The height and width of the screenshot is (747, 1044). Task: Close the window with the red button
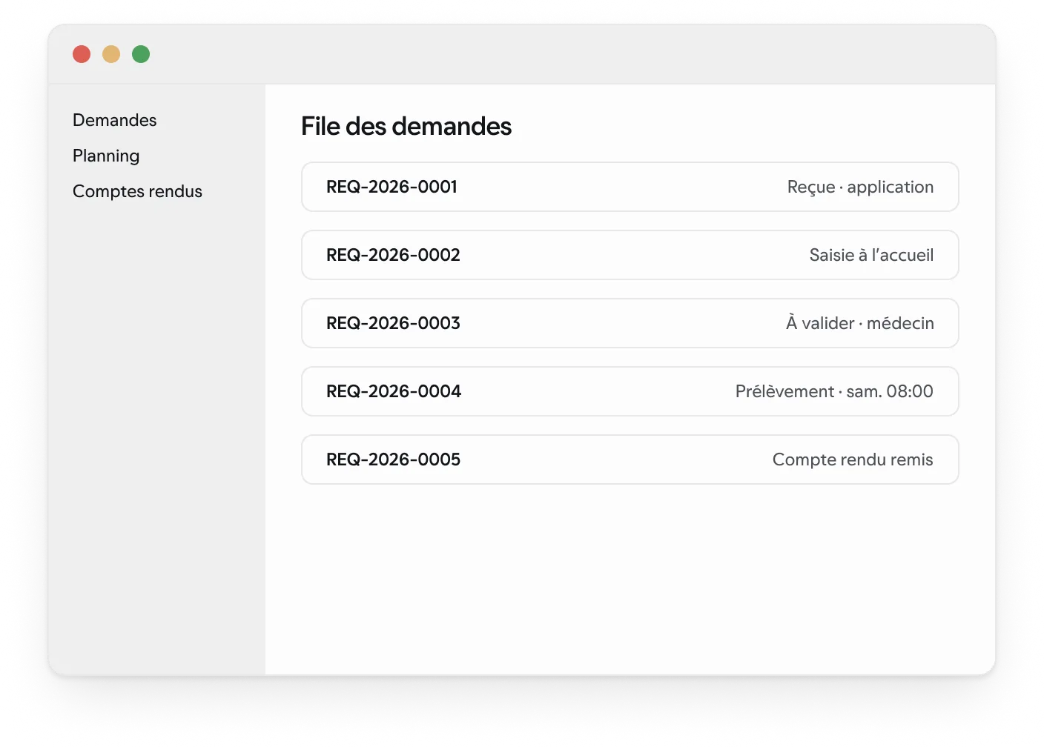82,54
